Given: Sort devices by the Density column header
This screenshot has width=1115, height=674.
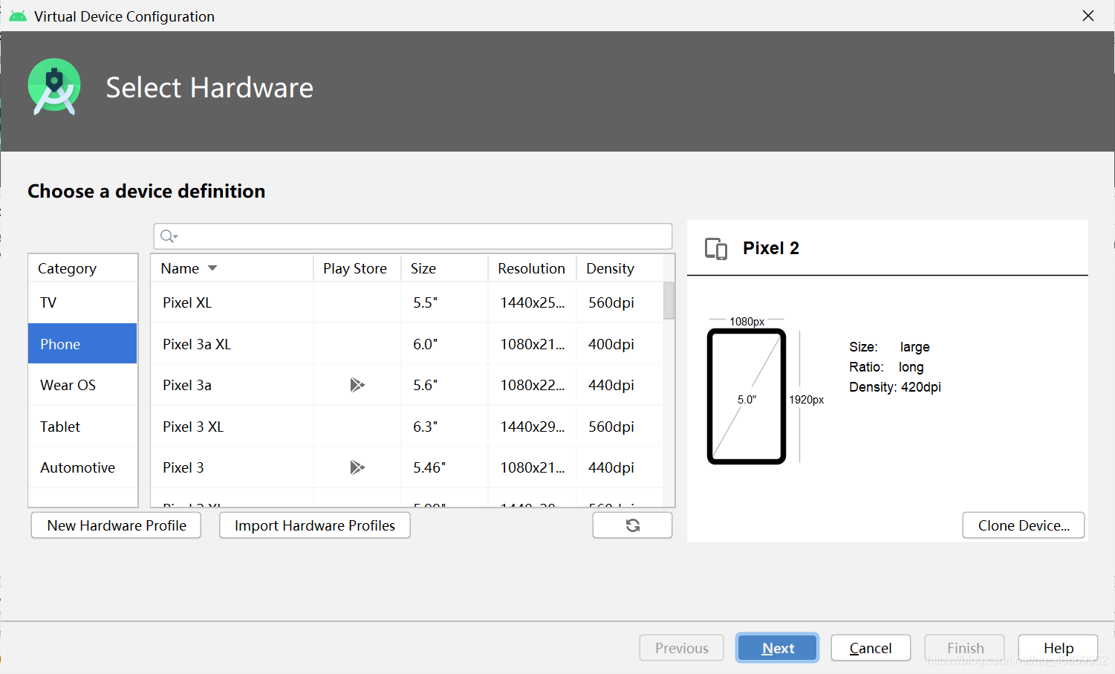Looking at the screenshot, I should tap(619, 268).
